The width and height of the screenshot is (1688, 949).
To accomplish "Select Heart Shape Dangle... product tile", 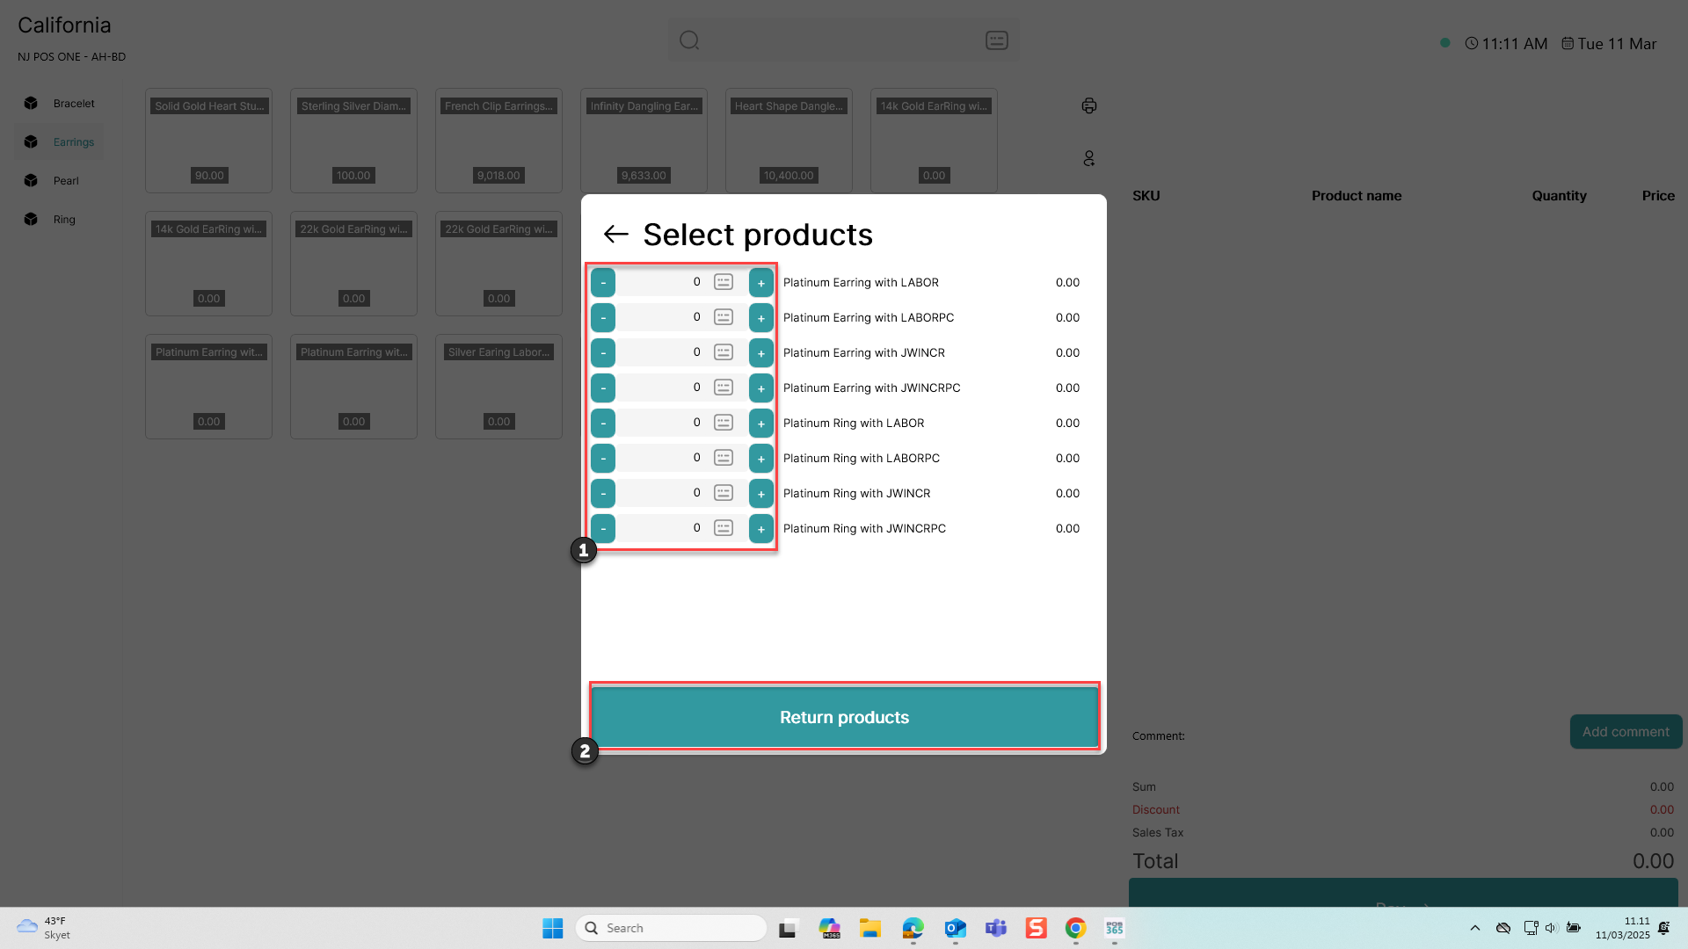I will (789, 141).
